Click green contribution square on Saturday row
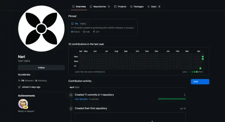225x122 pixels. tap(200, 68)
